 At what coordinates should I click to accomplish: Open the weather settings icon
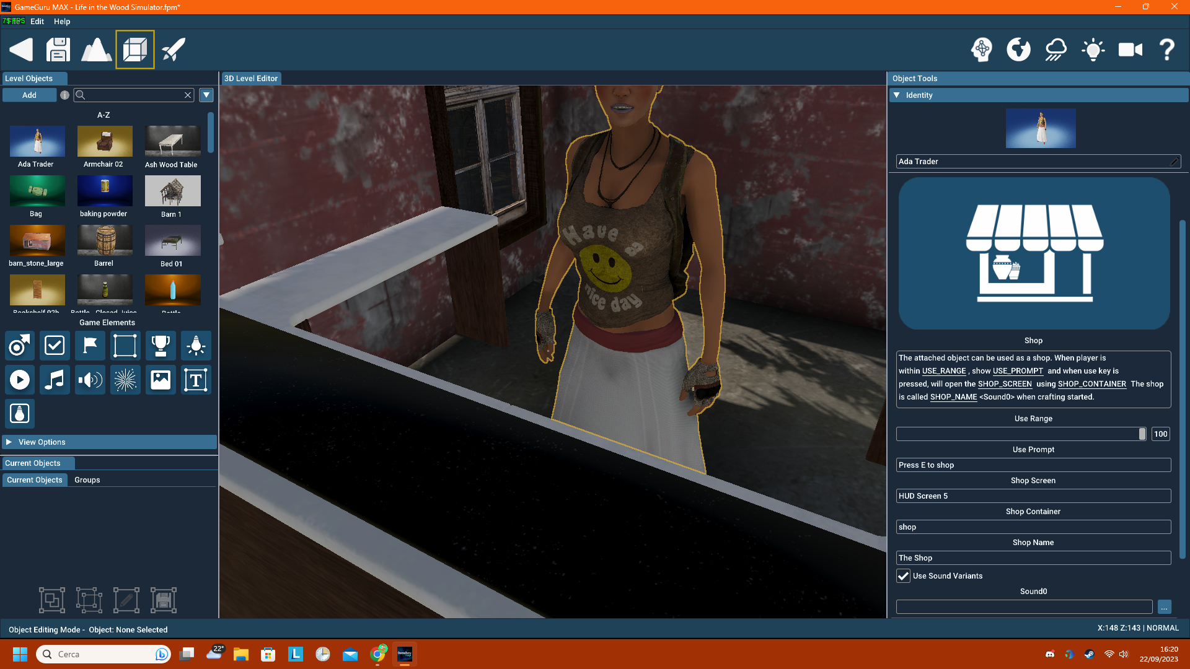click(1056, 50)
